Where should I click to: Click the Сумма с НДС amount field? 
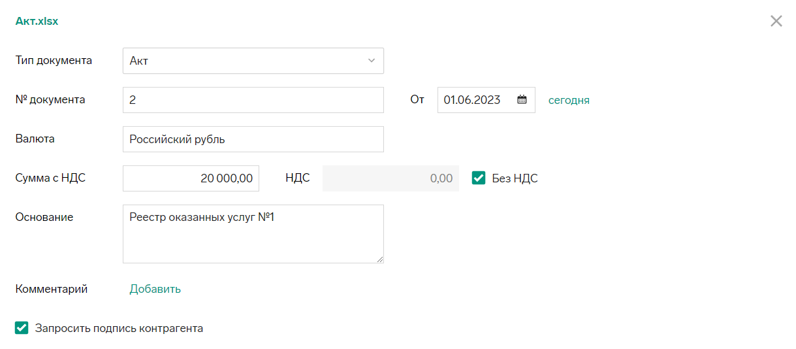[x=191, y=178]
